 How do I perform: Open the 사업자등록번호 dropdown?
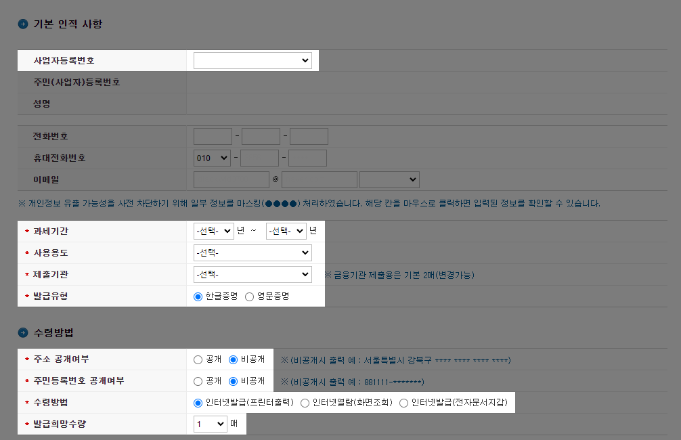coord(252,60)
